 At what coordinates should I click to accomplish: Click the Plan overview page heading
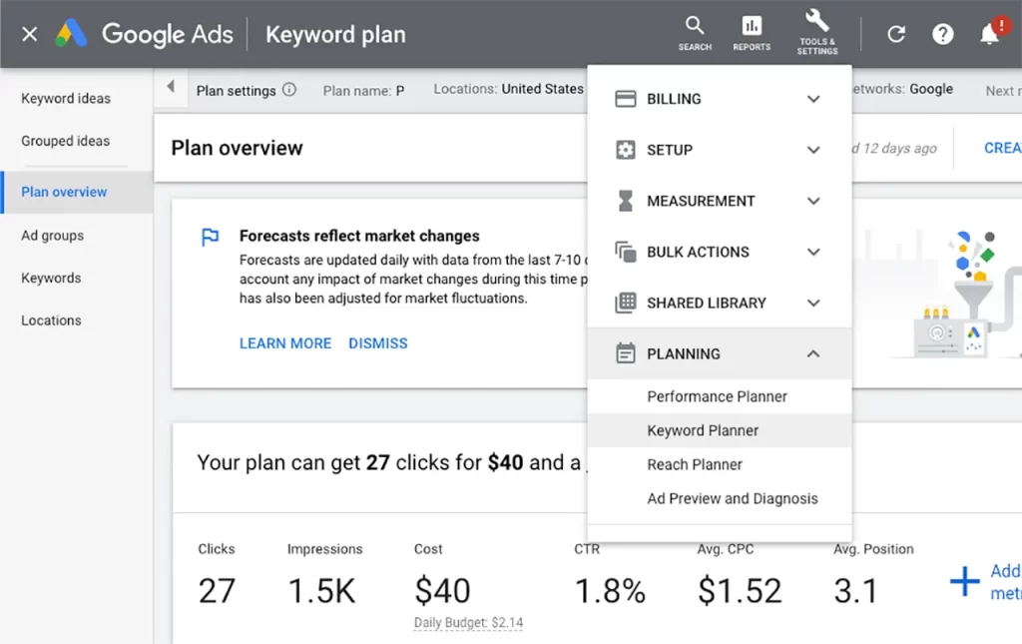[x=238, y=148]
